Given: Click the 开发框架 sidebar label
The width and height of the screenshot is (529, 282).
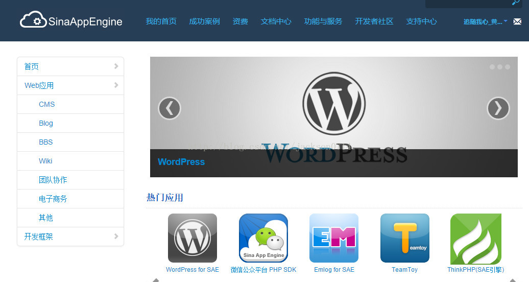Looking at the screenshot, I should pyautogui.click(x=38, y=237).
